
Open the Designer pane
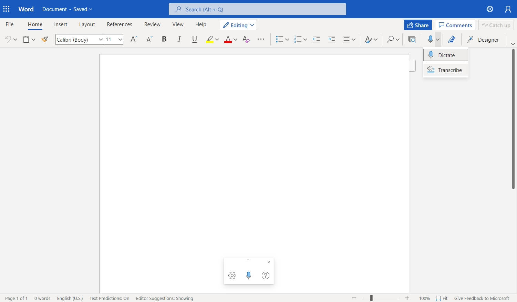[x=483, y=40]
